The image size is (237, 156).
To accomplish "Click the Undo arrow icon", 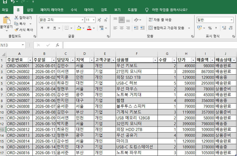I will pyautogui.click(x=13, y=2).
